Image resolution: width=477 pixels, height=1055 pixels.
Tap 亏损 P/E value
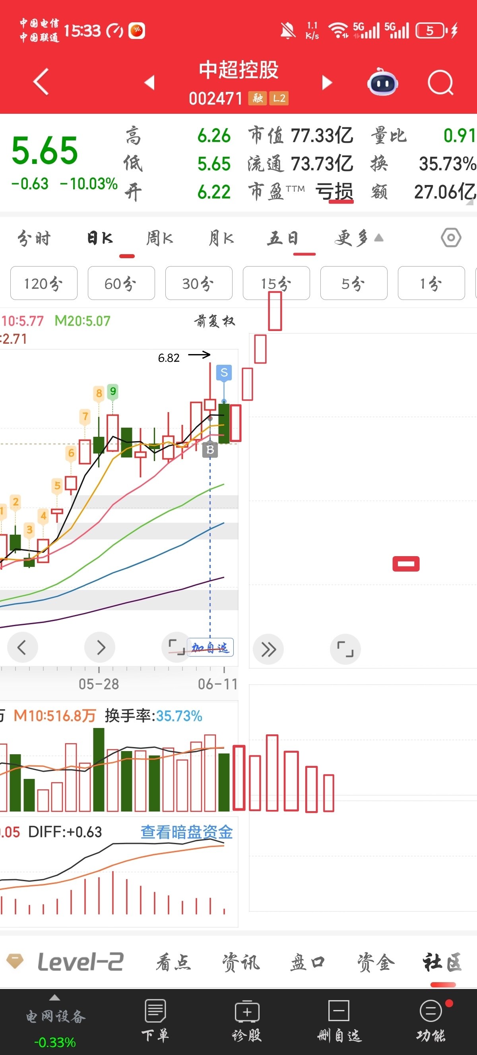(x=334, y=191)
